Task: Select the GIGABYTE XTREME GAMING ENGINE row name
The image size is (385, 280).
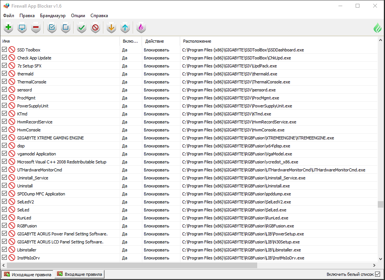Action: click(x=50, y=138)
